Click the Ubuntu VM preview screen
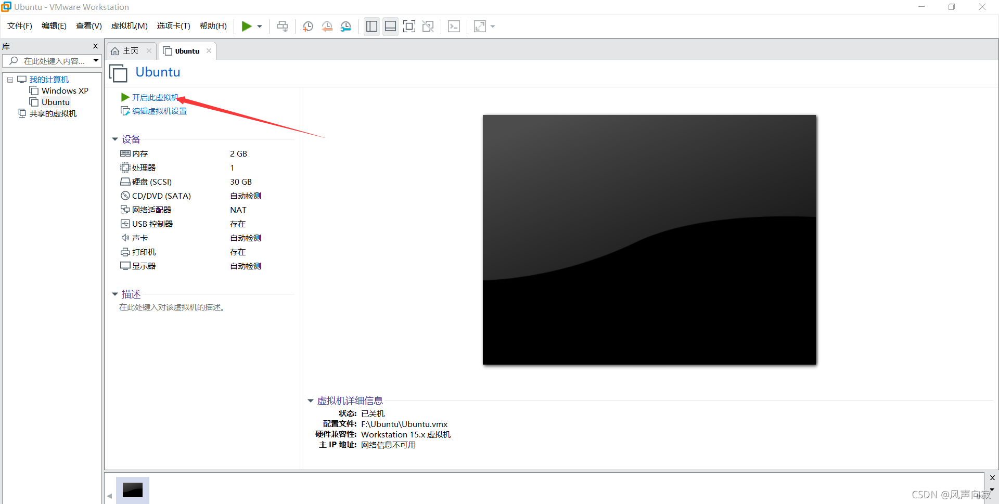 click(649, 240)
